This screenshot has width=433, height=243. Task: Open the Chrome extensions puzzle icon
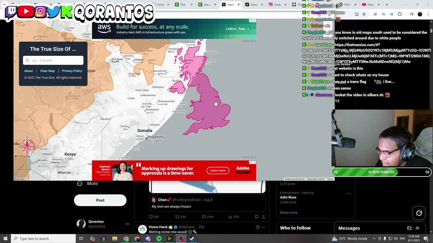coord(400,14)
